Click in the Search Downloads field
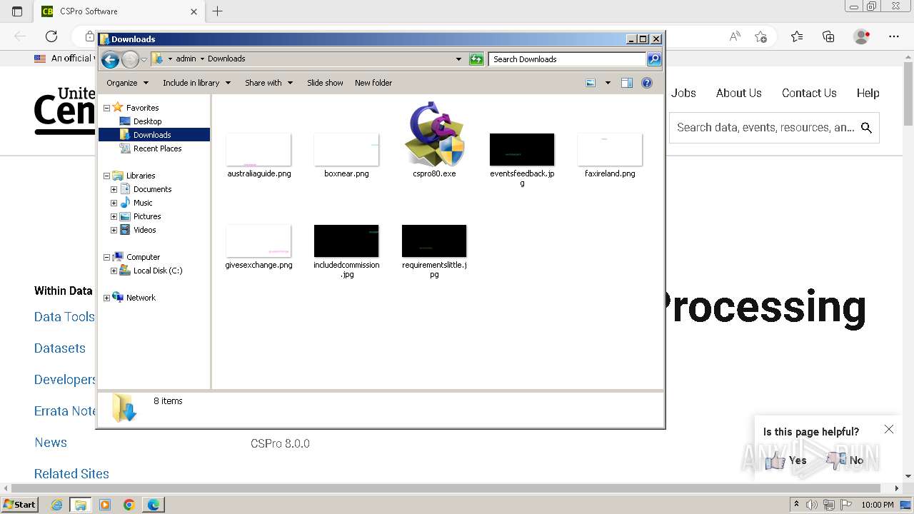The image size is (914, 514). (x=568, y=59)
